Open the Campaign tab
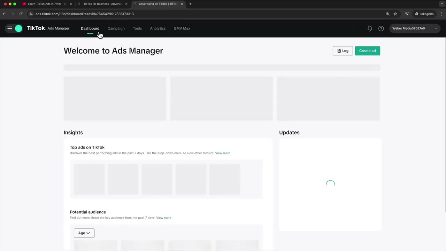Viewport: 446px width, 251px height. coord(116,28)
